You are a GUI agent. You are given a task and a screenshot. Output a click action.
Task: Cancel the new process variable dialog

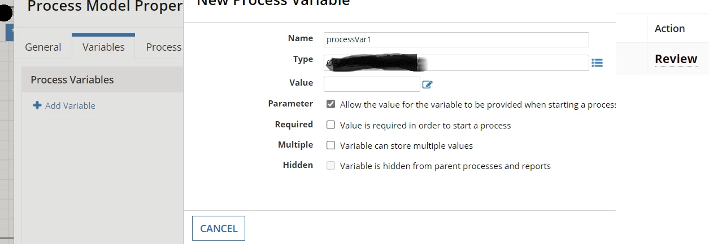tap(219, 228)
